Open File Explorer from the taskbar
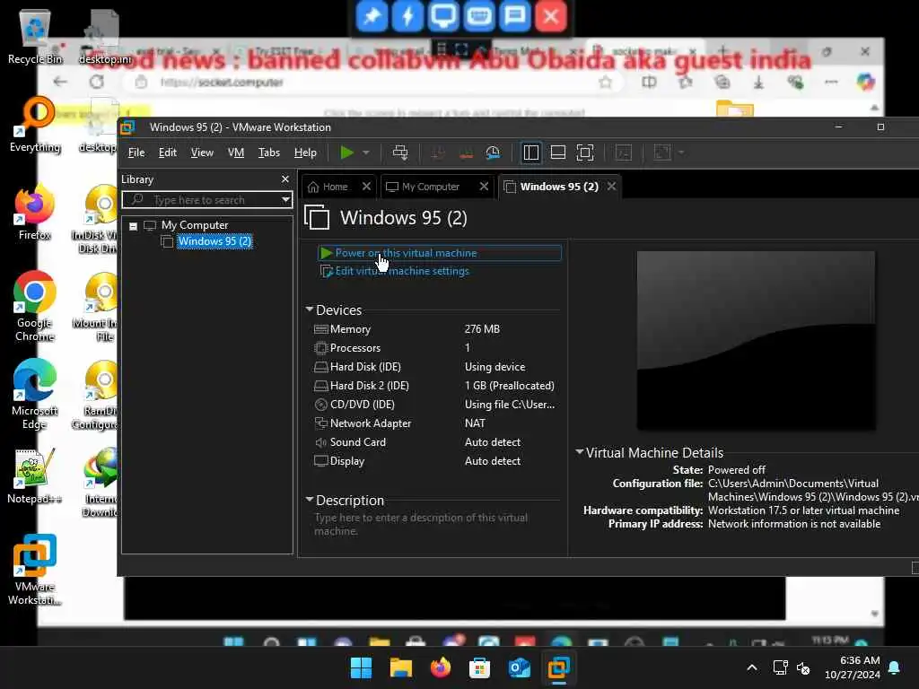This screenshot has height=689, width=919. [x=401, y=667]
